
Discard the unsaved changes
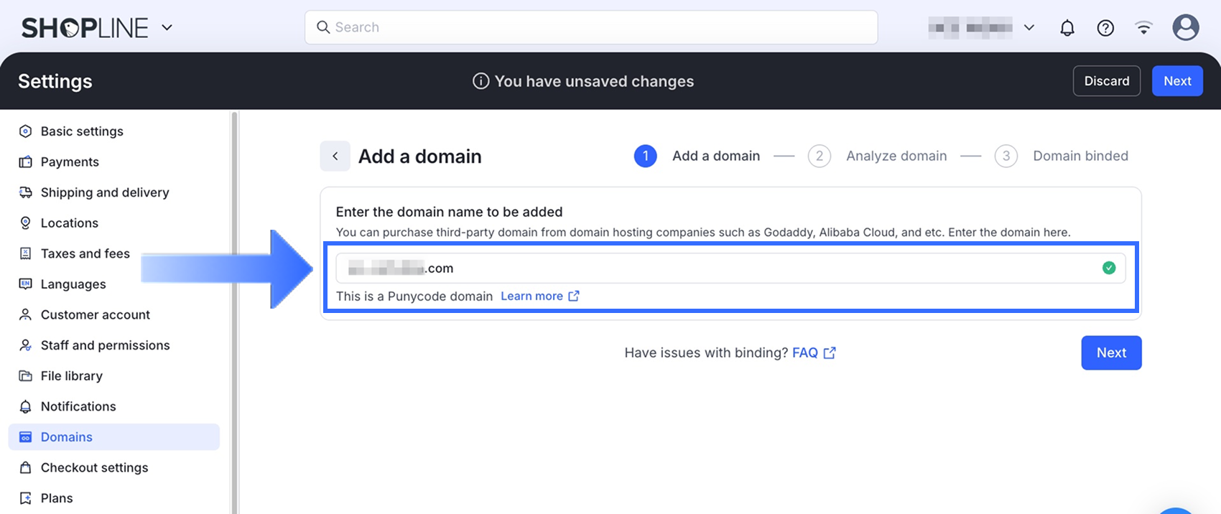[1106, 81]
